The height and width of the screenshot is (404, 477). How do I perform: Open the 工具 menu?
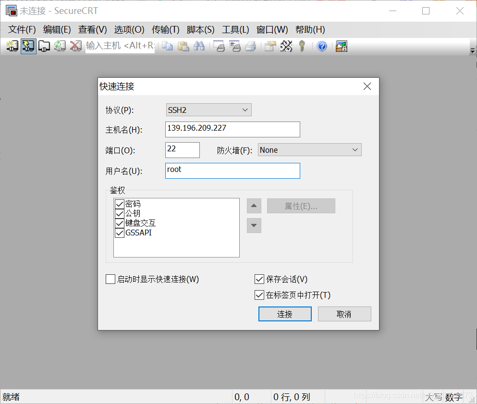(235, 29)
